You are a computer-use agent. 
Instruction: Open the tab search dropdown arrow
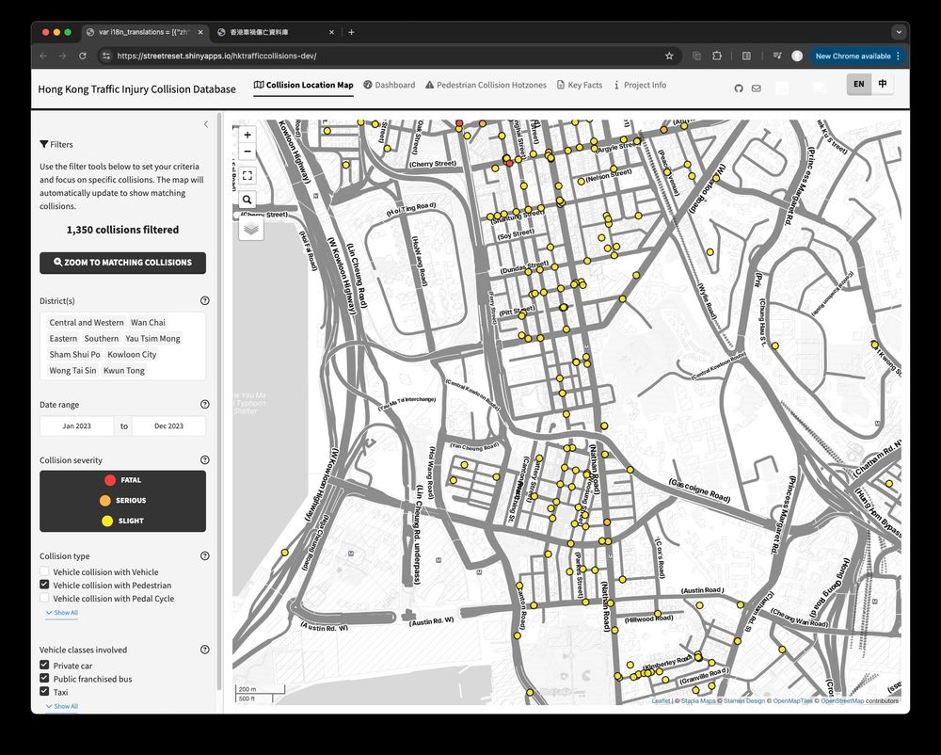tap(899, 32)
